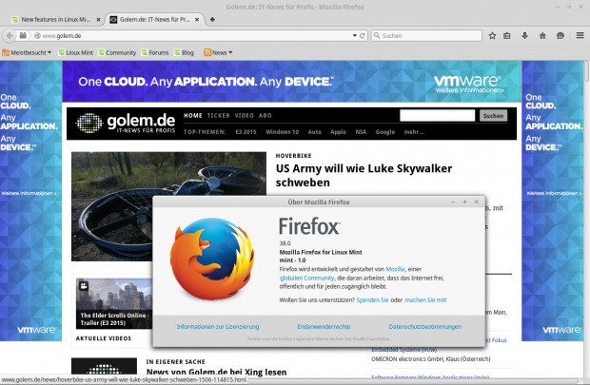Open Endanwenderrechte in the About dialog
Viewport: 590px width, 385px height.
tap(324, 327)
